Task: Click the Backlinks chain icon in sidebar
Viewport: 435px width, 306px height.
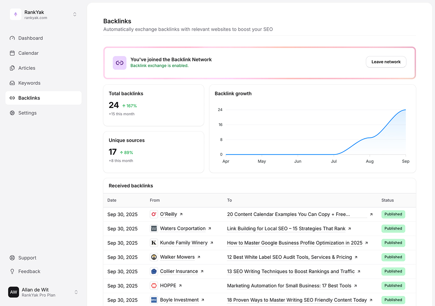Action: pyautogui.click(x=12, y=98)
